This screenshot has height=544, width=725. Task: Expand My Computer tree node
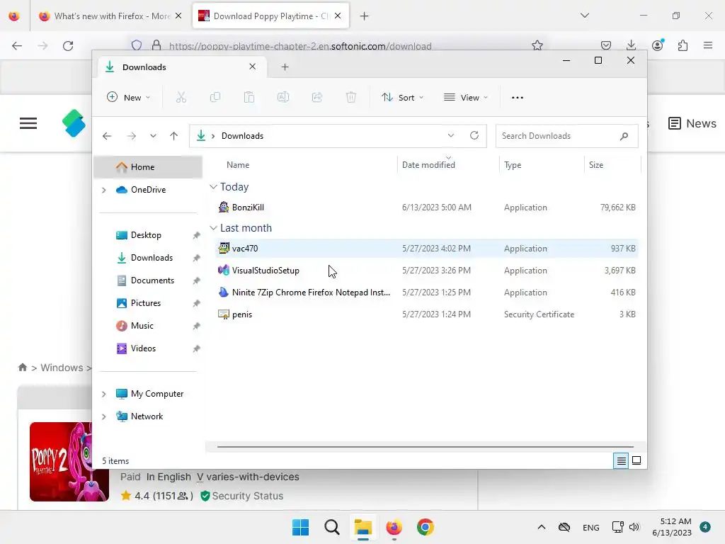(103, 394)
